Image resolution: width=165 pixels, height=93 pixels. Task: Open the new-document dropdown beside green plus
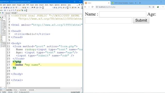(4, 13)
